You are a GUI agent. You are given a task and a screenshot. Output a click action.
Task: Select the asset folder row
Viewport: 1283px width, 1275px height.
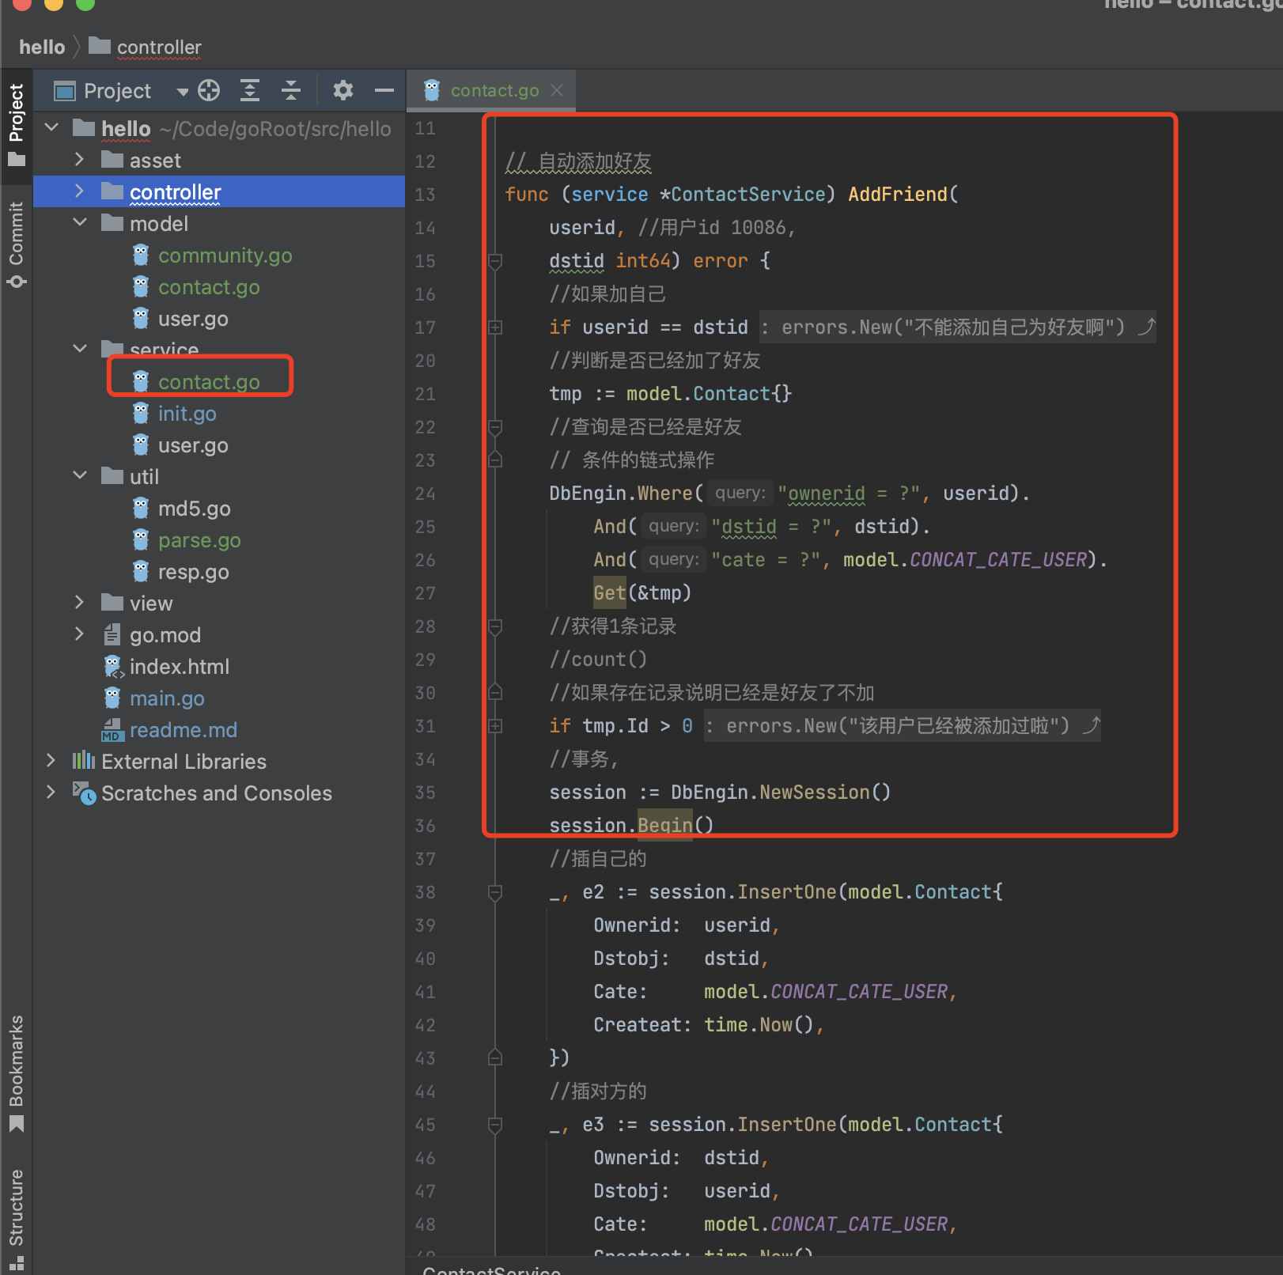click(219, 160)
